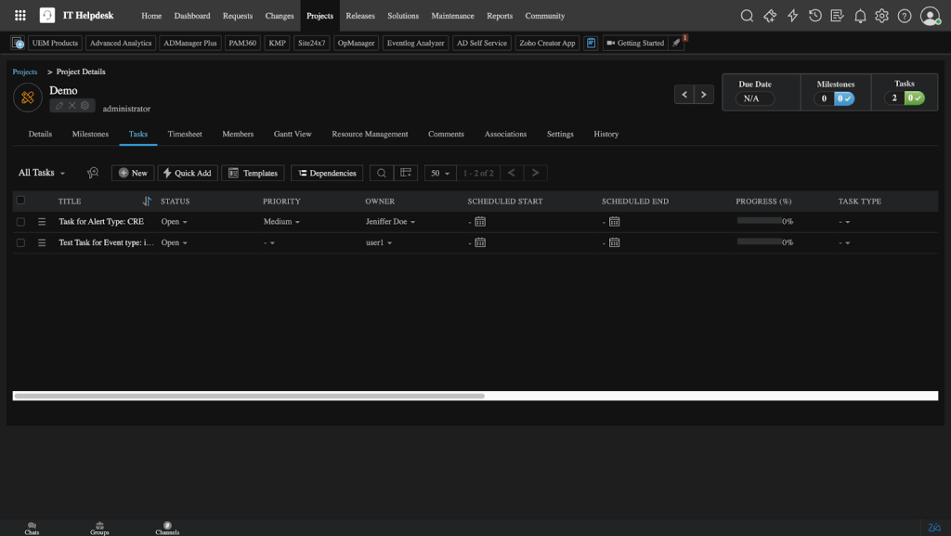Open the Chats panel at the bottom
Image resolution: width=951 pixels, height=536 pixels.
point(32,529)
